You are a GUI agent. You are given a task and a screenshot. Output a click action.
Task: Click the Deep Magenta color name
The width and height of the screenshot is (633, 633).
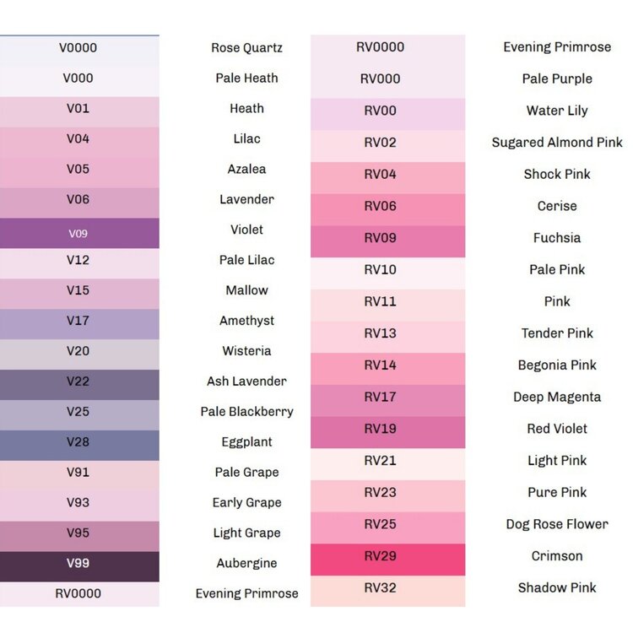pyautogui.click(x=557, y=397)
